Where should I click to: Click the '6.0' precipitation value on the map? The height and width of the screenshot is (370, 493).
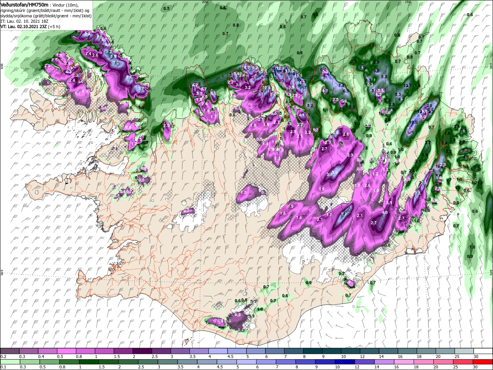point(362,67)
